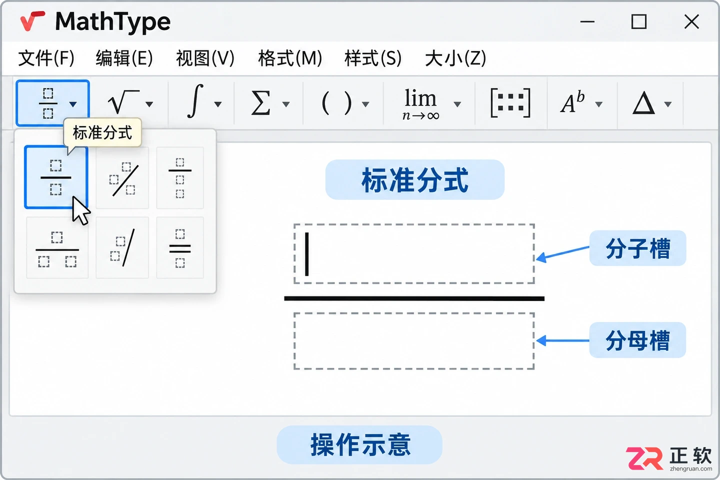Click the limit template icon
The image size is (720, 480).
420,104
